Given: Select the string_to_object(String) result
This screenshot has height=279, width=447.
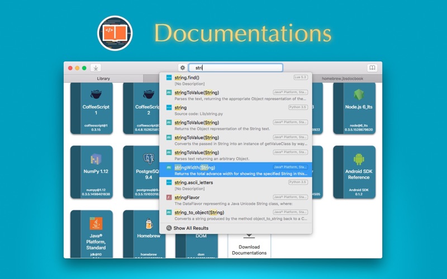Looking at the screenshot, I should [x=236, y=215].
